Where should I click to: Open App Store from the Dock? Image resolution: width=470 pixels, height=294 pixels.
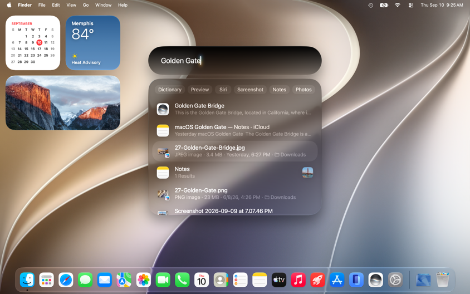[337, 280]
